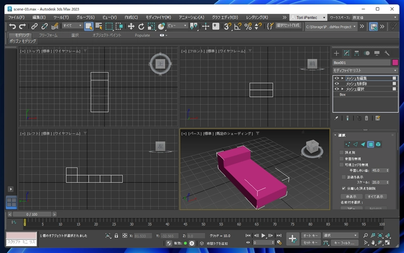Viewport: 404px width, 253px height.
Task: Select Edge sub-object level icon
Action: tap(356, 144)
